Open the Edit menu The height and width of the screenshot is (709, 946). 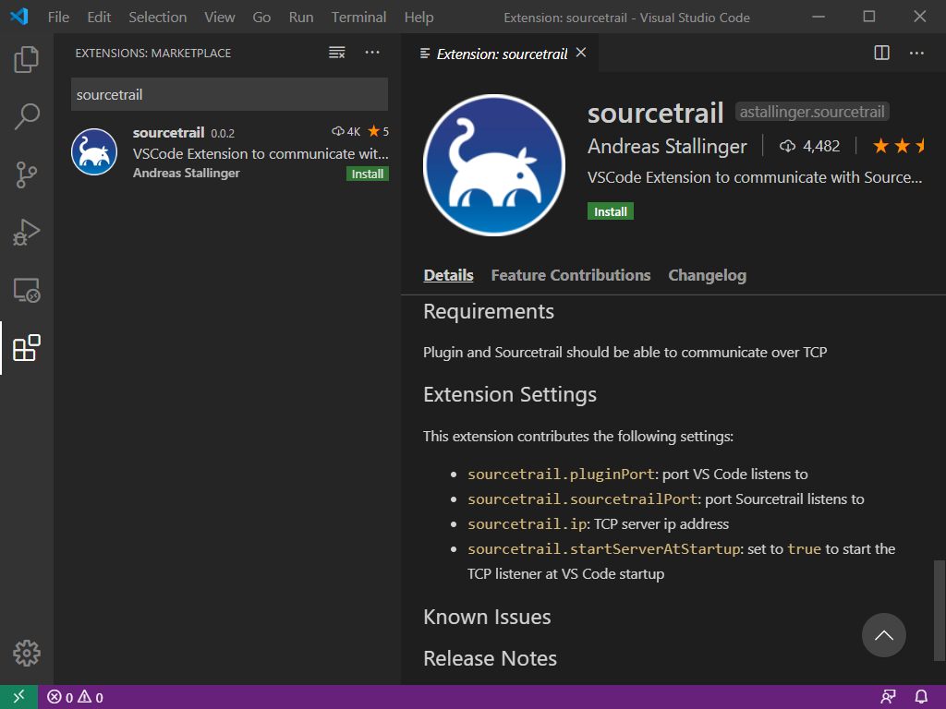click(99, 17)
